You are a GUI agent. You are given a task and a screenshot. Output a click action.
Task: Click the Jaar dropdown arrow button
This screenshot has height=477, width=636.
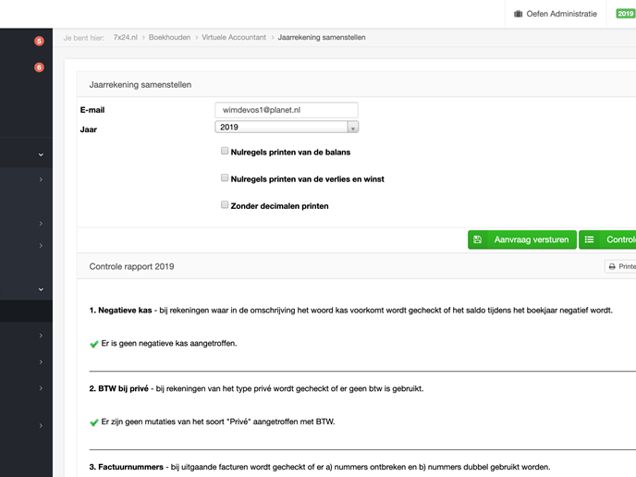tap(353, 128)
